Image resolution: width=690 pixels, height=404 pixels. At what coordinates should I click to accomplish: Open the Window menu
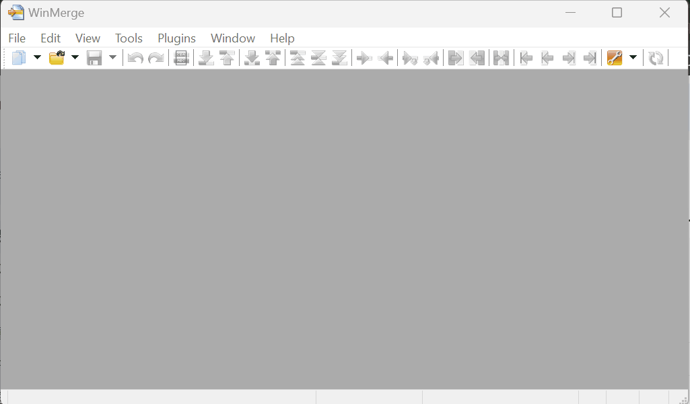coord(232,38)
